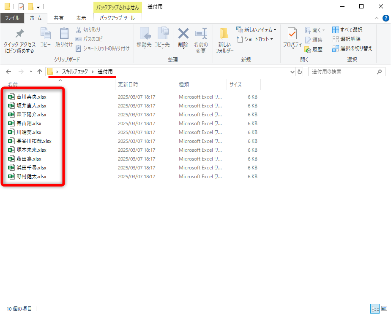This screenshot has width=391, height=314.
Task: Open the address bar history dropdown arrow
Action: click(x=293, y=71)
